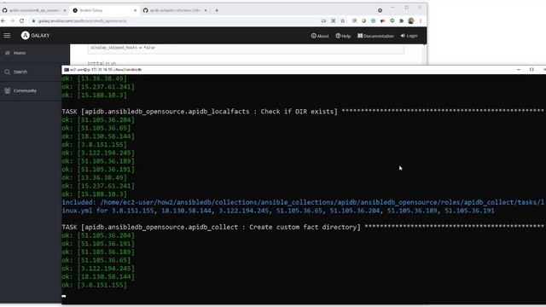The height and width of the screenshot is (307, 546).
Task: Click the browser address bar URL
Action: [x=82, y=20]
